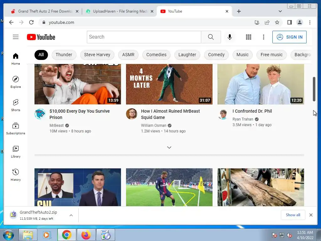Click the search magnifier button
This screenshot has width=321, height=241.
click(211, 37)
